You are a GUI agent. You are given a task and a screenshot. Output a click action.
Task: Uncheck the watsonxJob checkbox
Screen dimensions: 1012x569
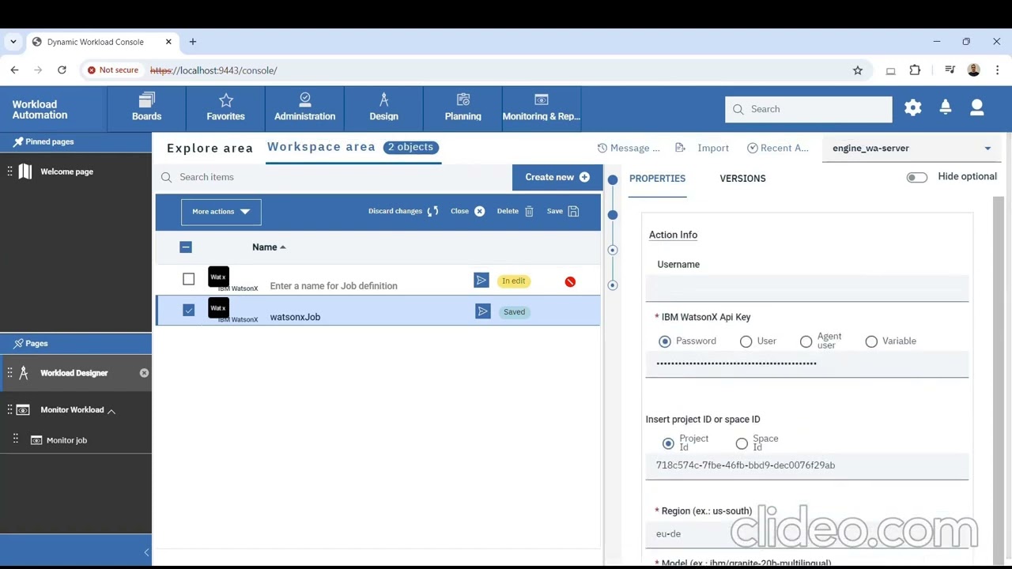coord(188,311)
